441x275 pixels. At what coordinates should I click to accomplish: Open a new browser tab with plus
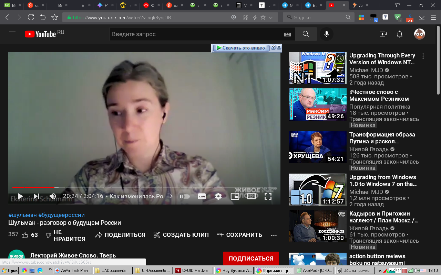(379, 5)
